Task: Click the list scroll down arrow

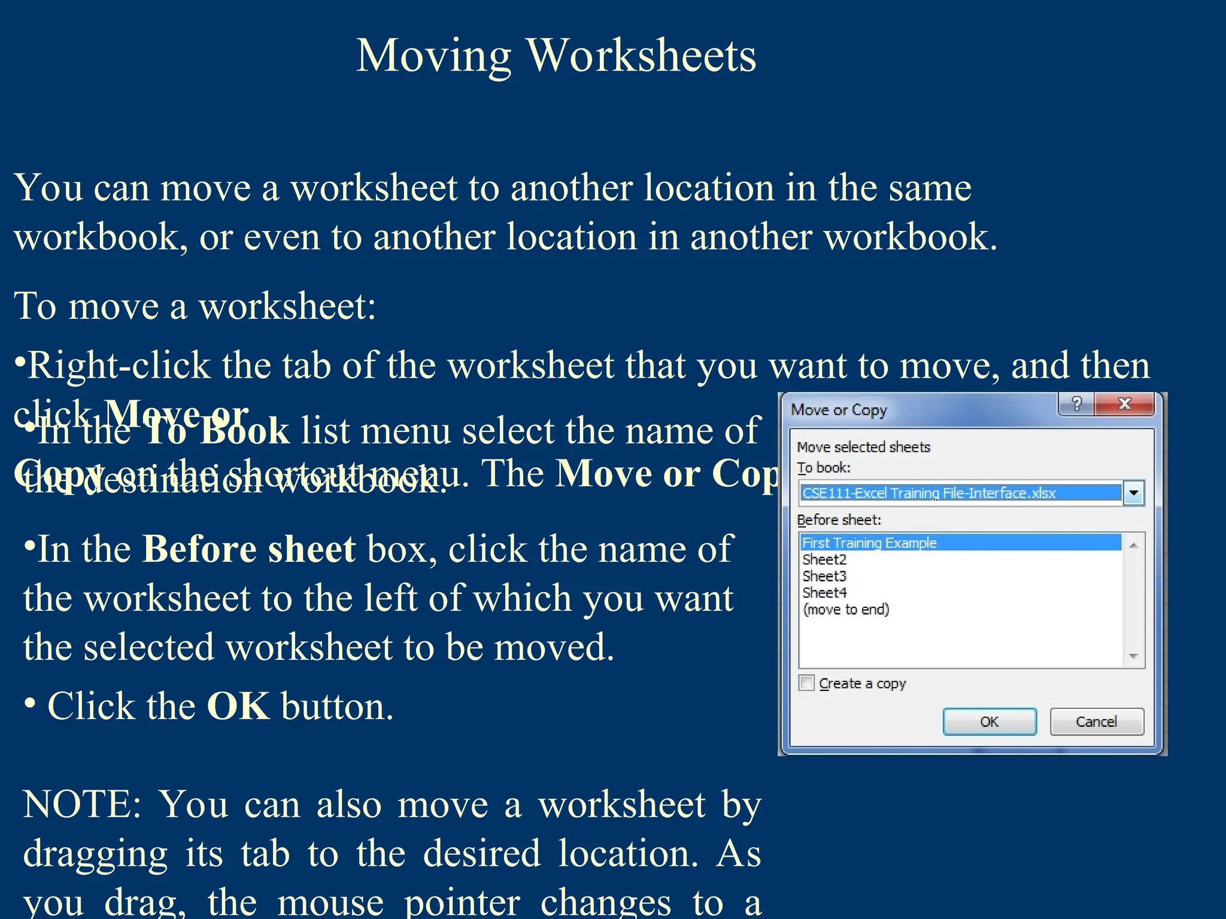Action: coord(1133,656)
